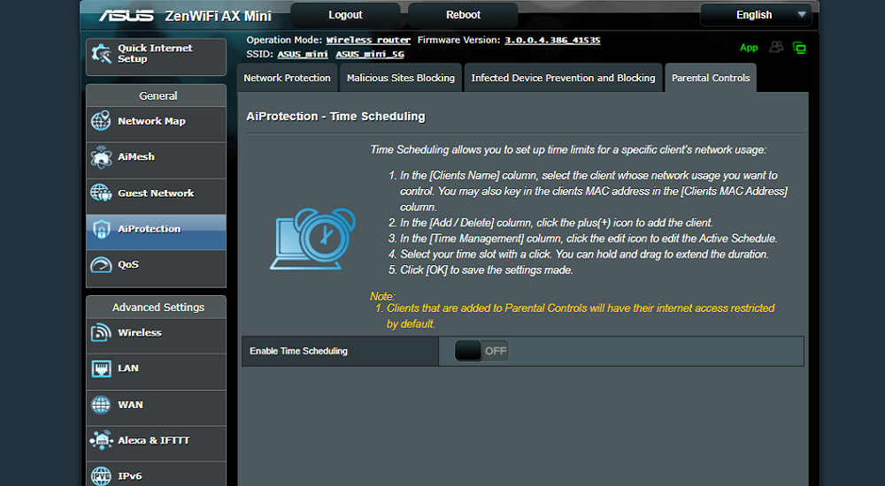
Task: Click the LAN ethernet port icon
Action: click(x=101, y=368)
